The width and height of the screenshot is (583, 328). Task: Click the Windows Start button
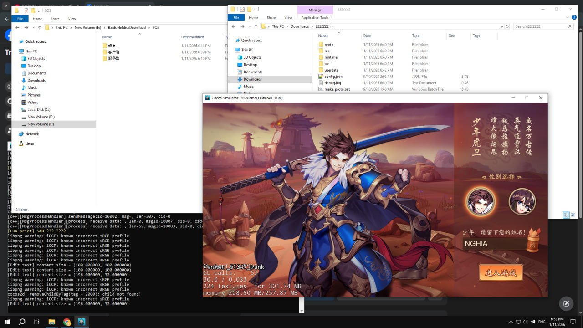7,322
